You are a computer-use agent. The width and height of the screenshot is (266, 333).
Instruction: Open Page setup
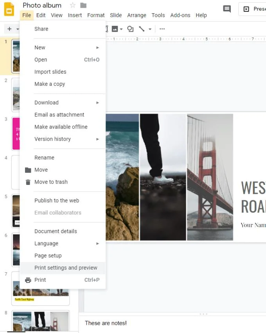pyautogui.click(x=63, y=255)
